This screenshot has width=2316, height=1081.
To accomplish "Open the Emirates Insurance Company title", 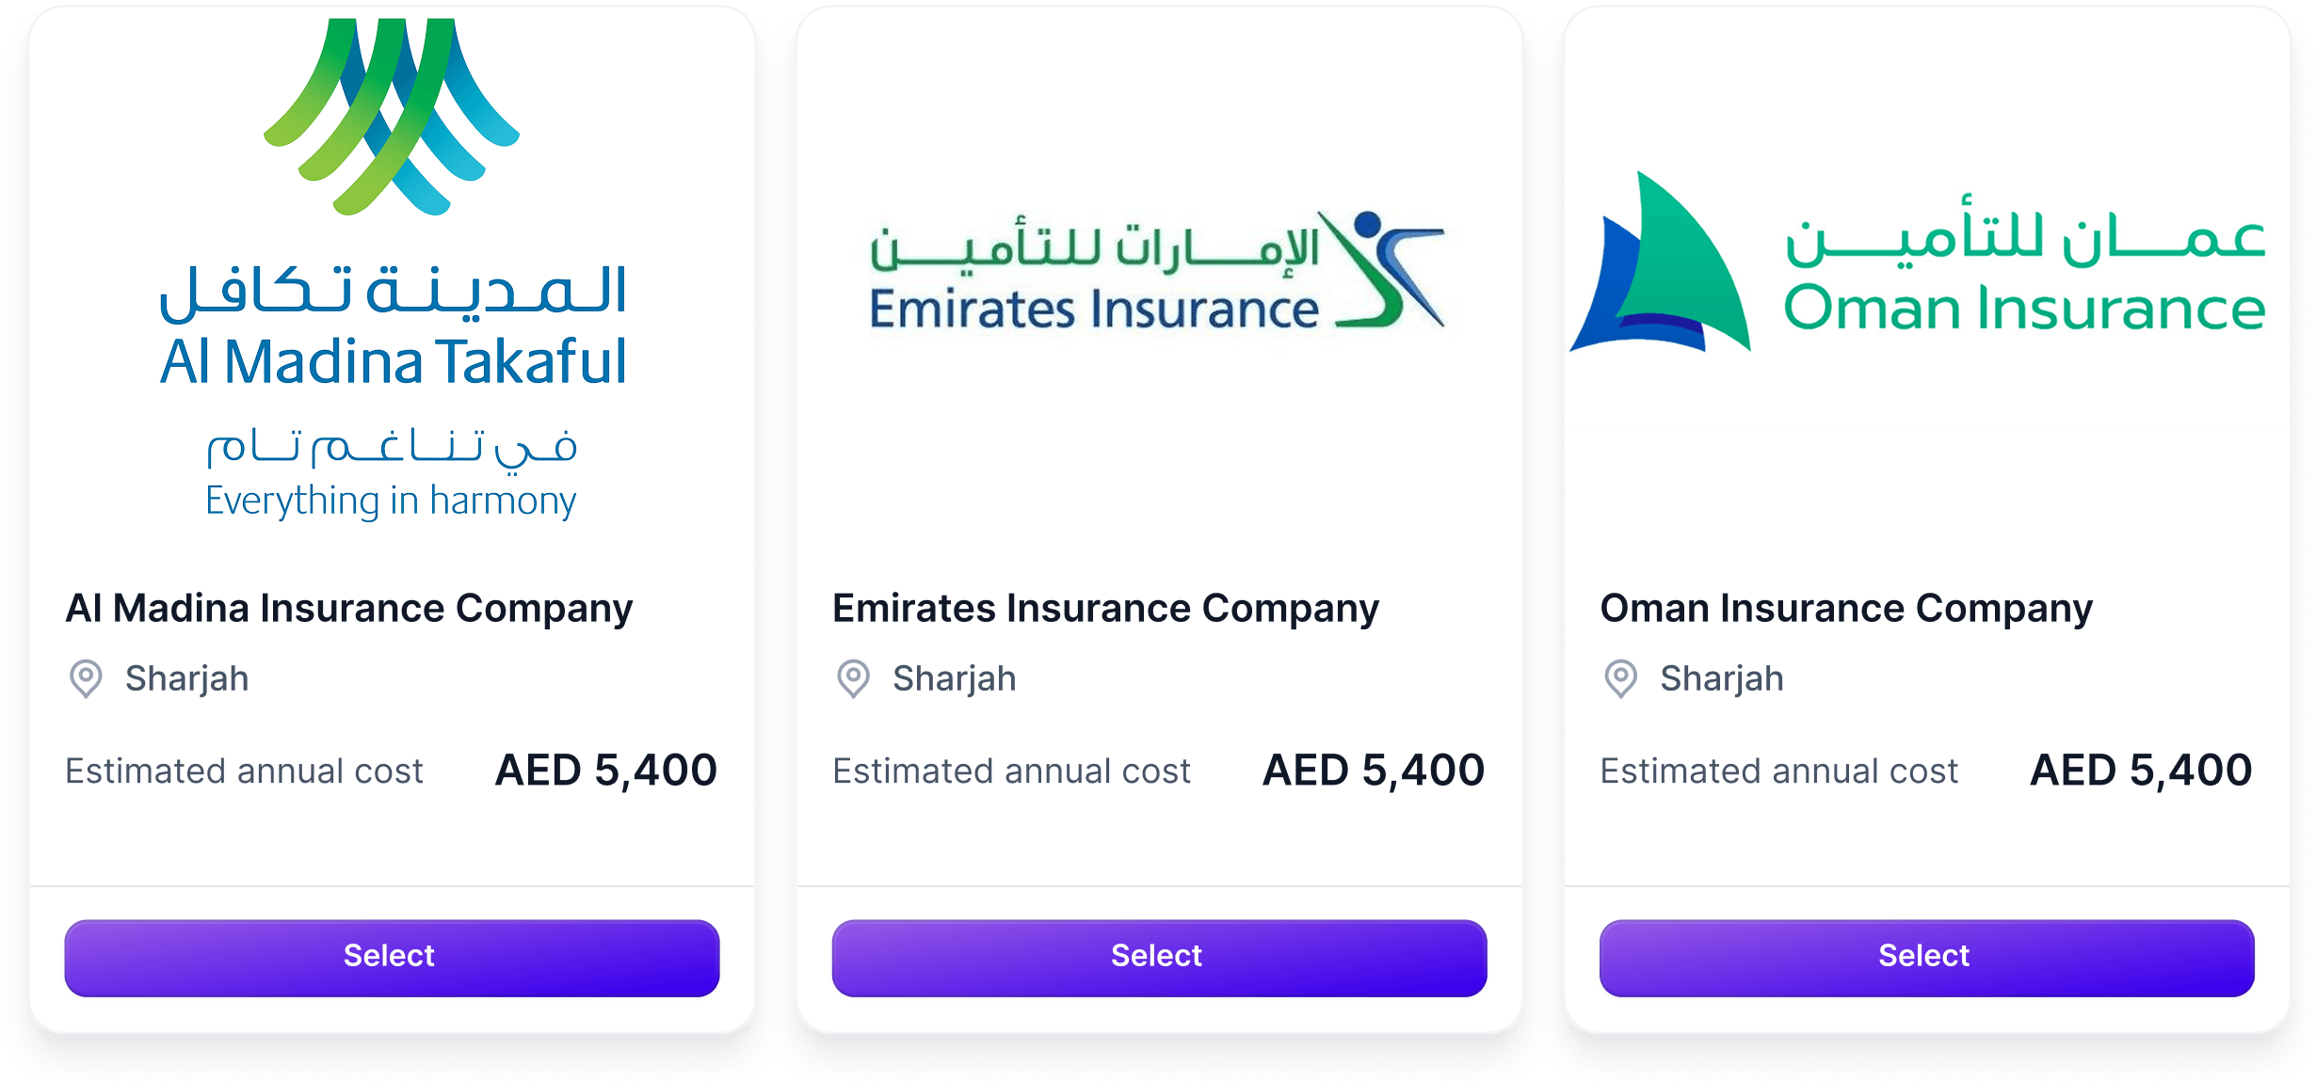I will pos(1105,609).
